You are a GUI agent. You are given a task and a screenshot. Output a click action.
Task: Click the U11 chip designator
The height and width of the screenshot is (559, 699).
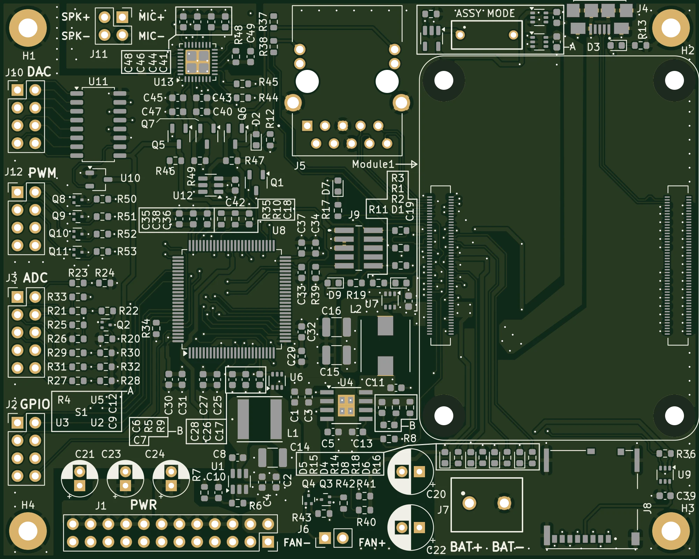click(x=98, y=81)
